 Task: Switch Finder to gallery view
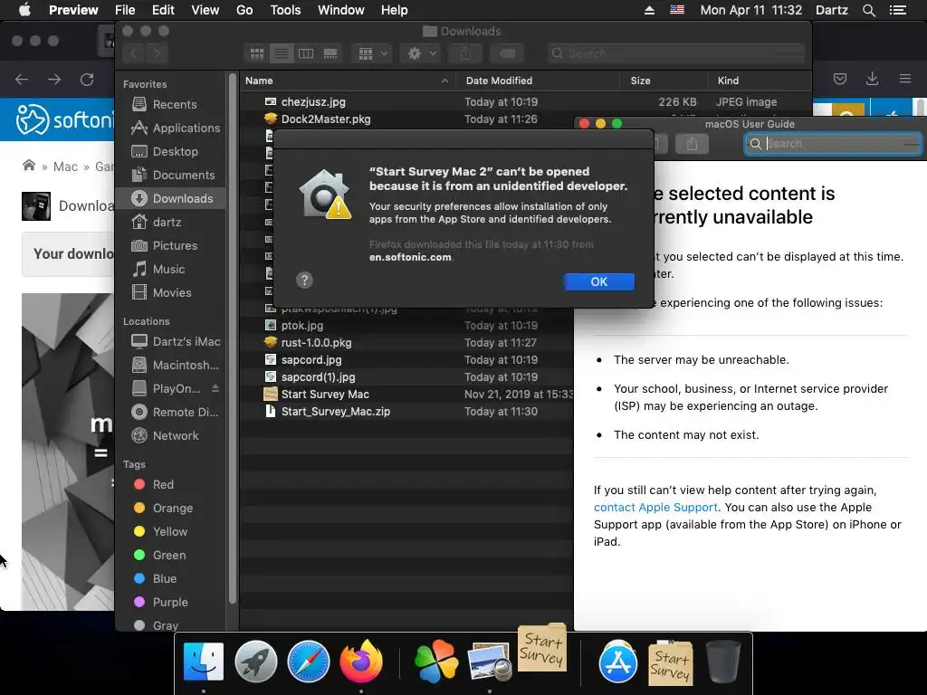[x=330, y=53]
